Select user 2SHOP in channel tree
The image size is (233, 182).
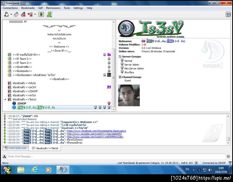coord(22,103)
